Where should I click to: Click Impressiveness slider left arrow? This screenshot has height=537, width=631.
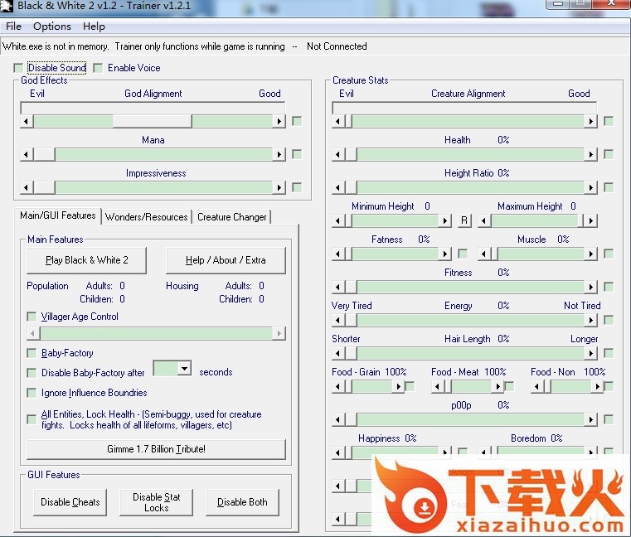coord(27,187)
